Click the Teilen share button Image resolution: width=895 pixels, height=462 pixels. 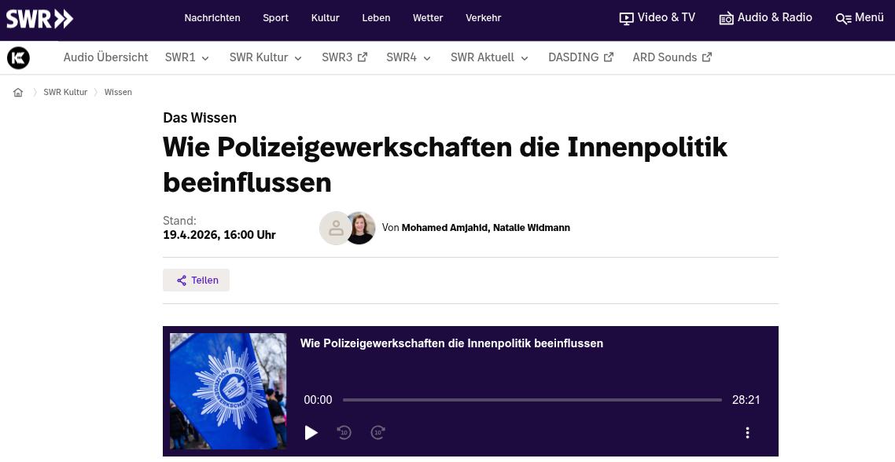click(197, 280)
